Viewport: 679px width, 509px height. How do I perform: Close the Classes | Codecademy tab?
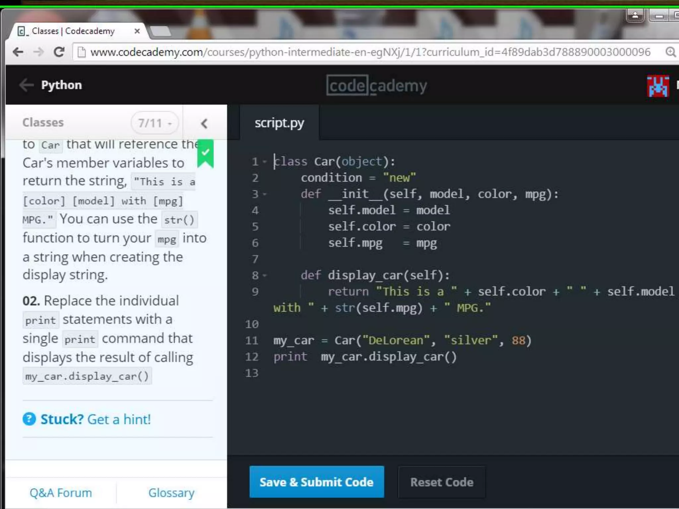pyautogui.click(x=137, y=31)
